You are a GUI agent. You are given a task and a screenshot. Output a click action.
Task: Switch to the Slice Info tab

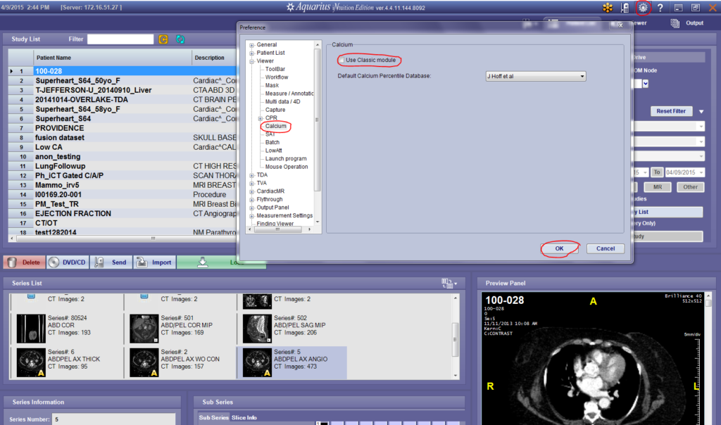tap(244, 418)
